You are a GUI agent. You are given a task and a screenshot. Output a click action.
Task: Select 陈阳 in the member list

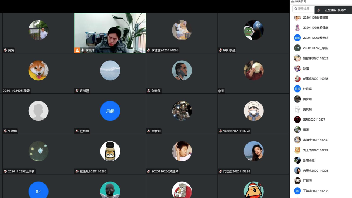pyautogui.click(x=306, y=68)
